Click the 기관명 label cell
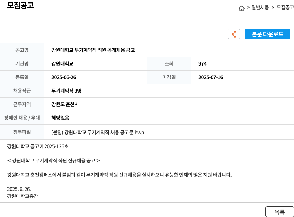Viewport: 294px width, 217px height. pos(22,64)
